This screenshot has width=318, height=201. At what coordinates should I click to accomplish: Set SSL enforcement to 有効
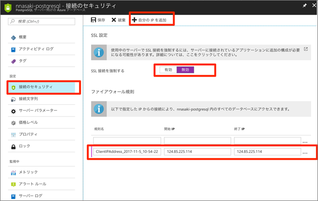[x=168, y=70]
